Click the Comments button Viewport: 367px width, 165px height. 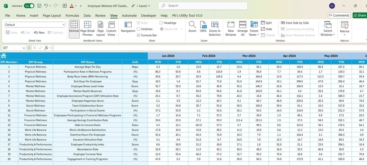[x=339, y=15]
